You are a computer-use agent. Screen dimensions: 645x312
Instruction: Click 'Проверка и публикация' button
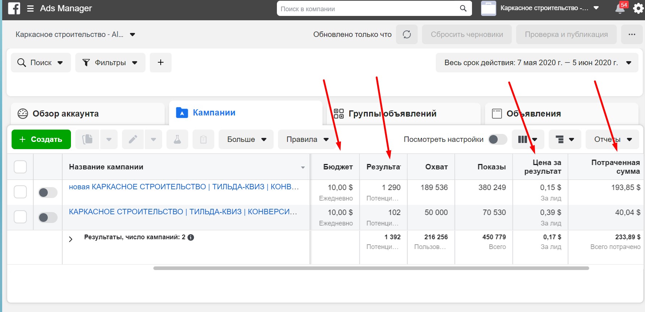click(566, 34)
